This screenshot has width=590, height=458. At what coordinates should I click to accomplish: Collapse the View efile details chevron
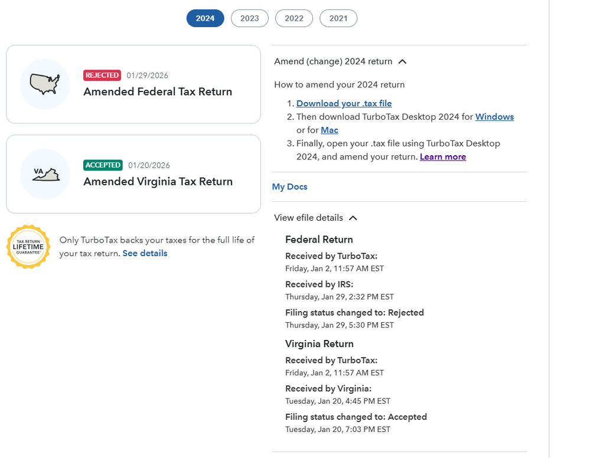pos(353,218)
